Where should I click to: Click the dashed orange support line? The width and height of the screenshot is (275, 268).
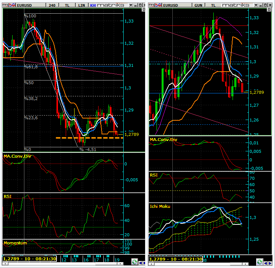click(89, 138)
